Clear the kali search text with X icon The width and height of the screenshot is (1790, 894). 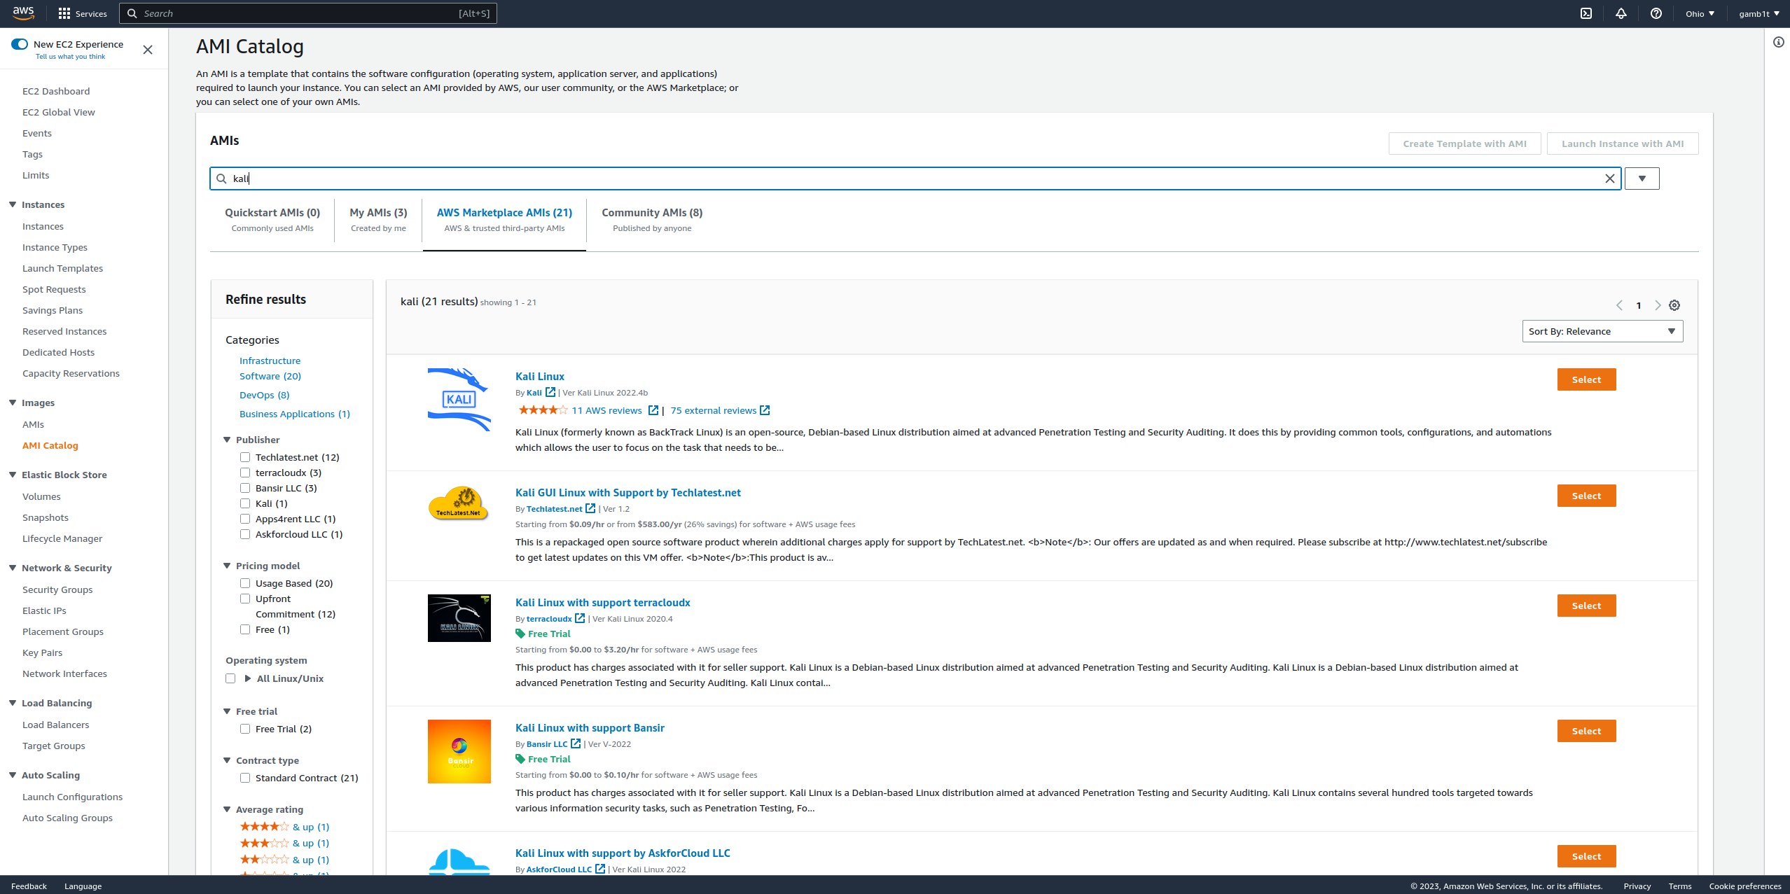click(x=1610, y=179)
